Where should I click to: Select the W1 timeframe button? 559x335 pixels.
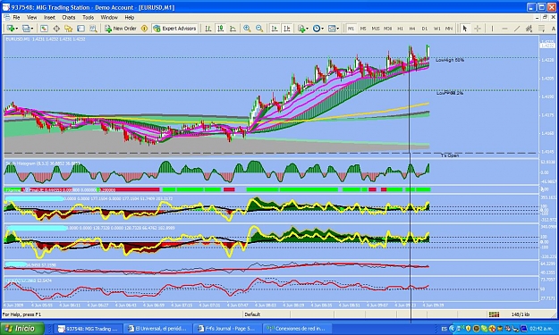[437, 29]
